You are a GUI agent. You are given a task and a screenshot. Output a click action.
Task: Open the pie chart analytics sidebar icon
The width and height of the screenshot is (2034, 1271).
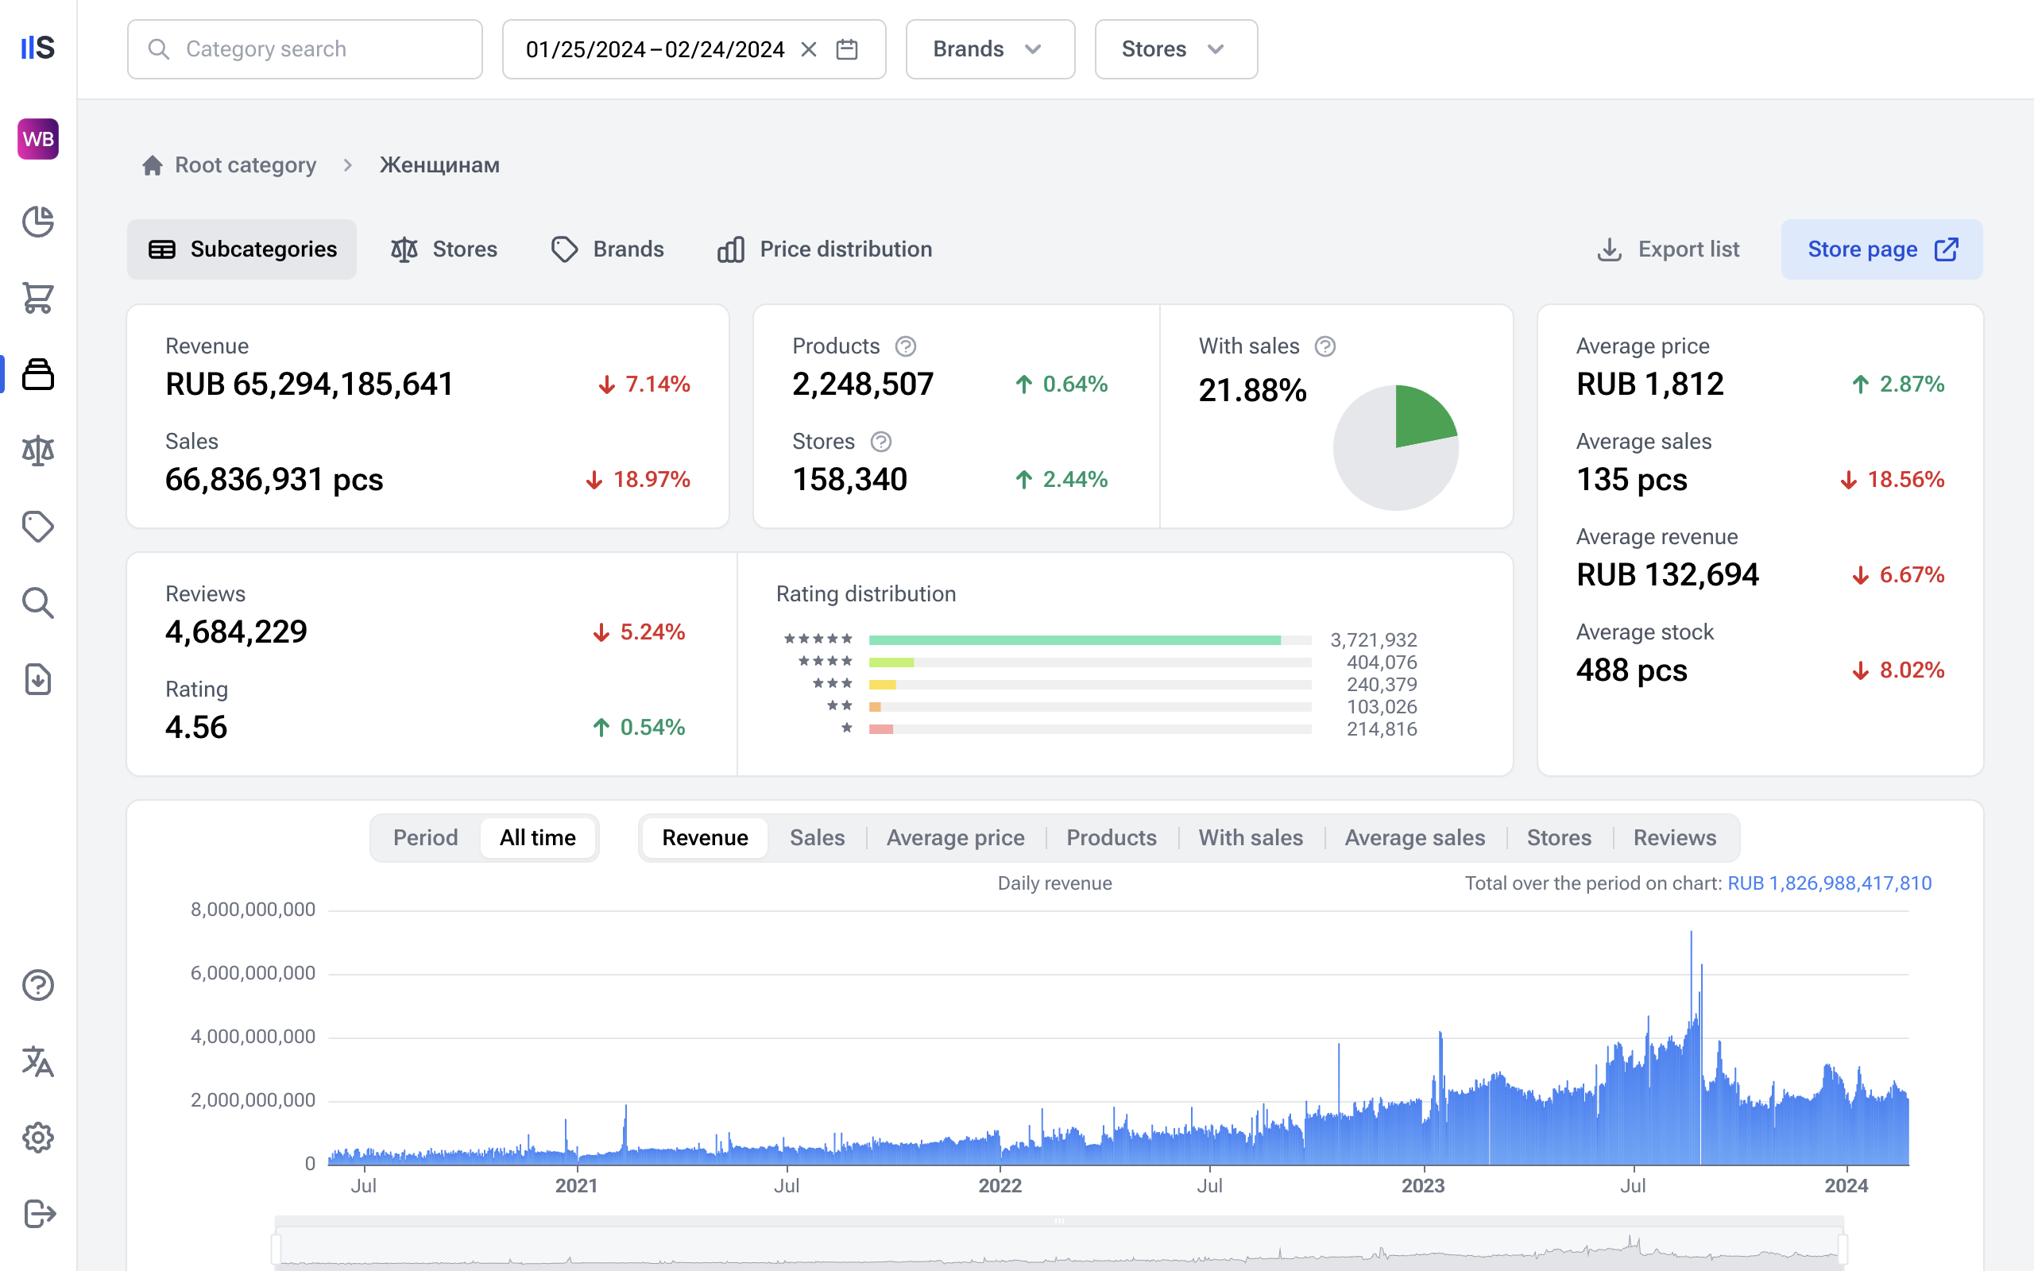[38, 221]
